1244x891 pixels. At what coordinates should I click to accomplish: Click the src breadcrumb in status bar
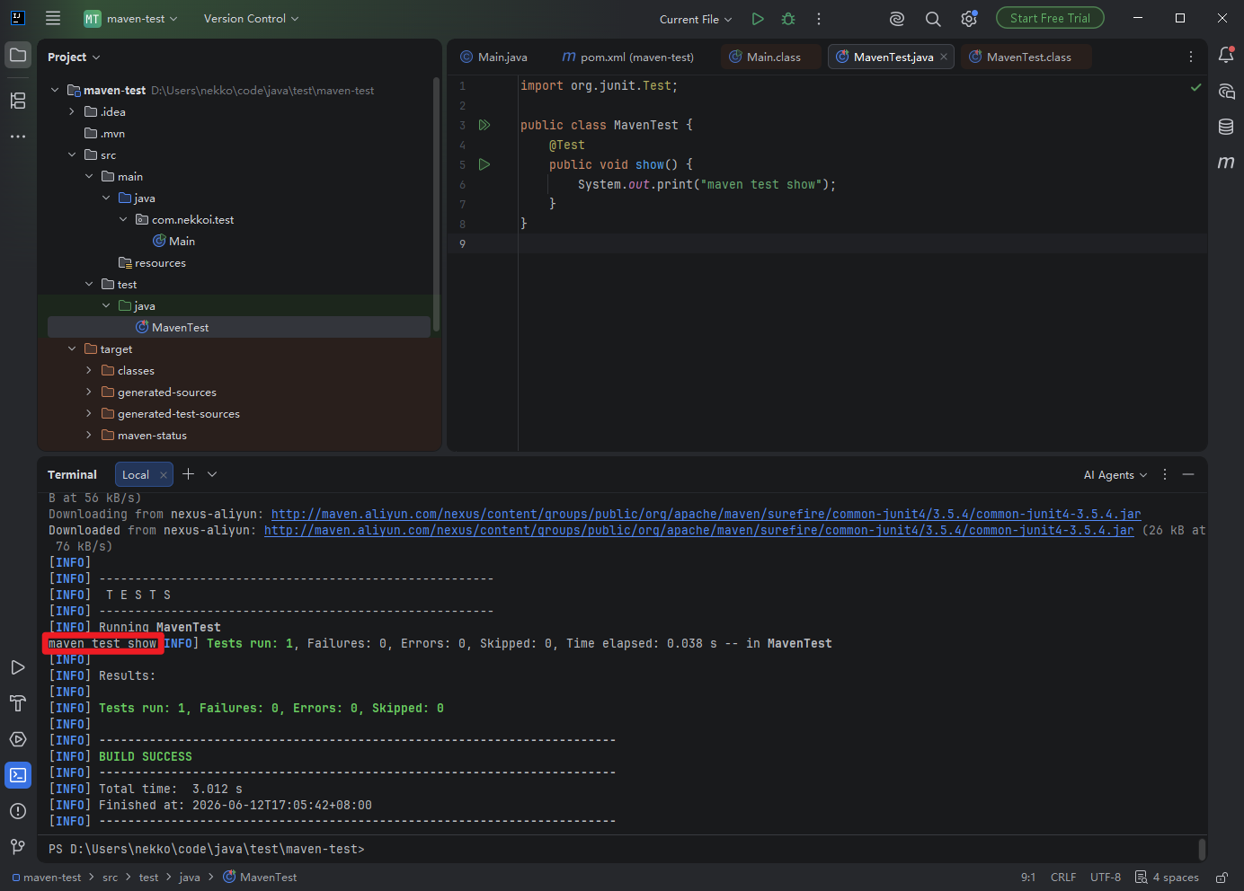[110, 878]
